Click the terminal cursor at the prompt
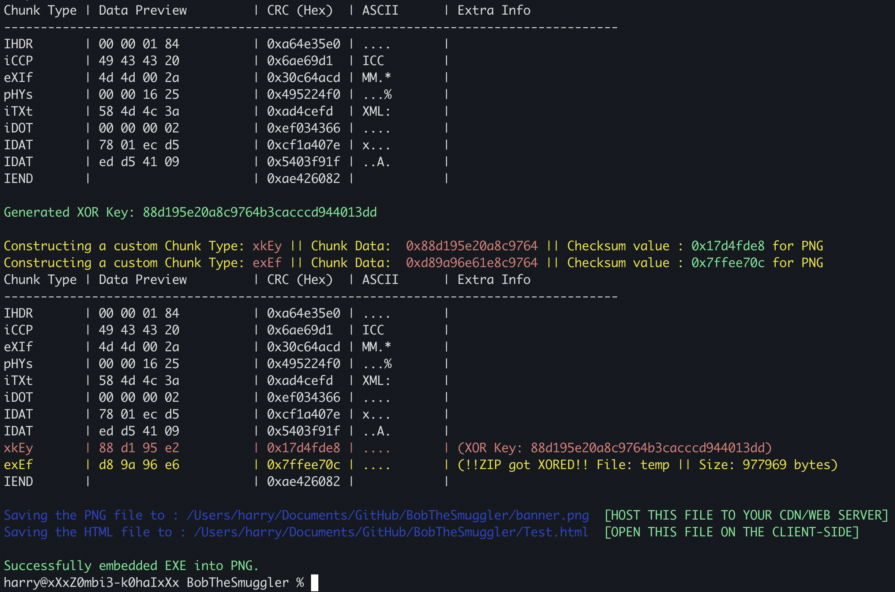895x592 pixels. pyautogui.click(x=314, y=582)
